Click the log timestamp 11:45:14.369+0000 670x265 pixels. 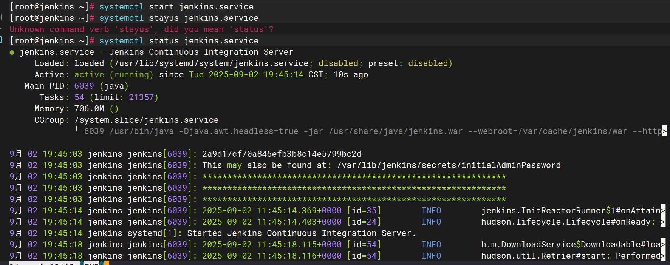tap(299, 211)
